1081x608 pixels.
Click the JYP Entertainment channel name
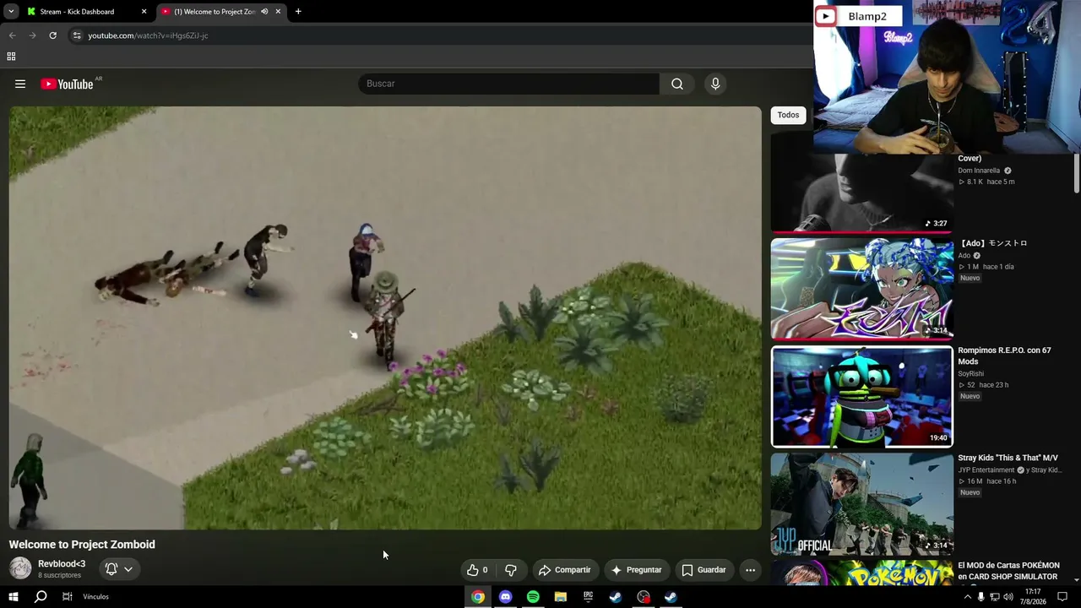click(986, 470)
